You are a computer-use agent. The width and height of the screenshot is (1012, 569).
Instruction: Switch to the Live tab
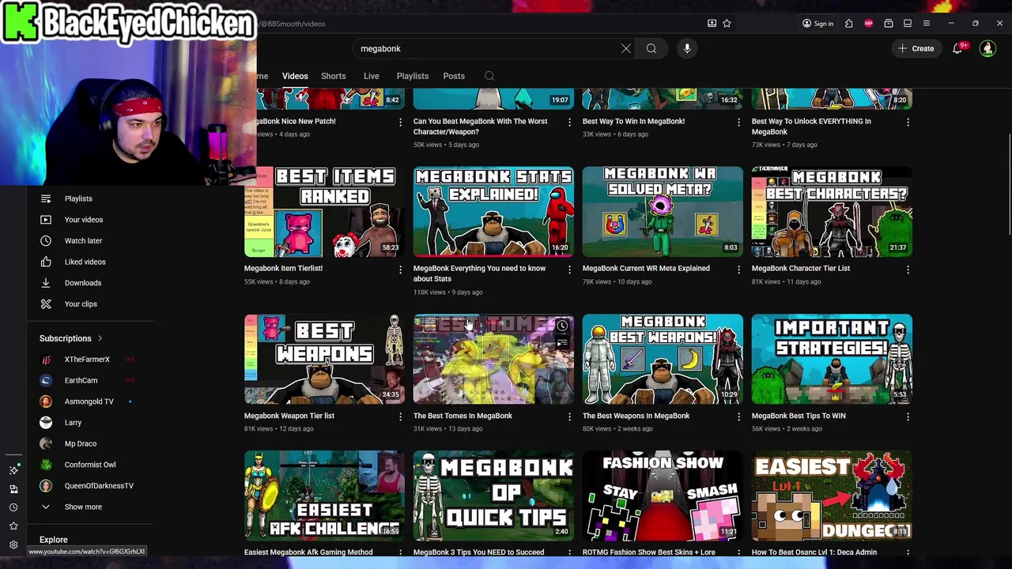click(x=371, y=76)
